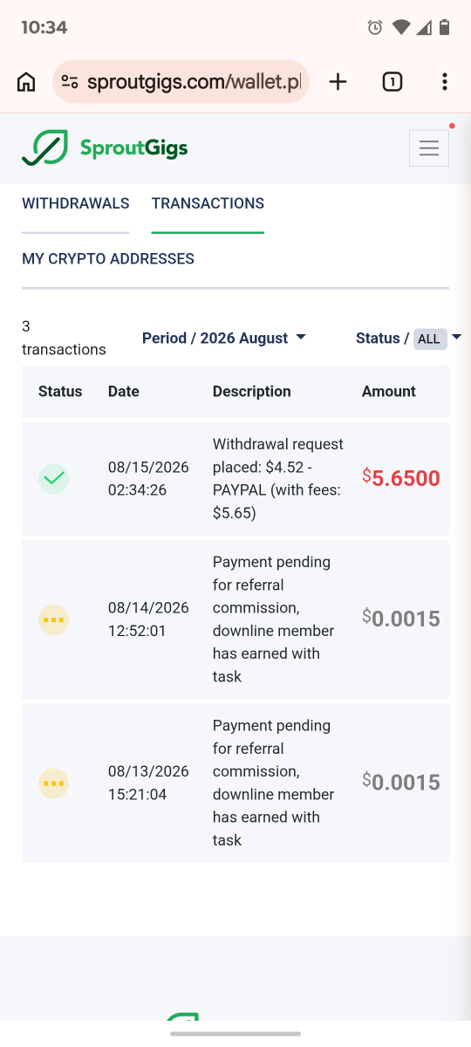Tap site info icon in address bar

[70, 82]
